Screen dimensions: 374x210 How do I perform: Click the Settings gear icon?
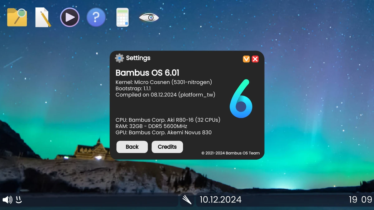click(x=119, y=58)
